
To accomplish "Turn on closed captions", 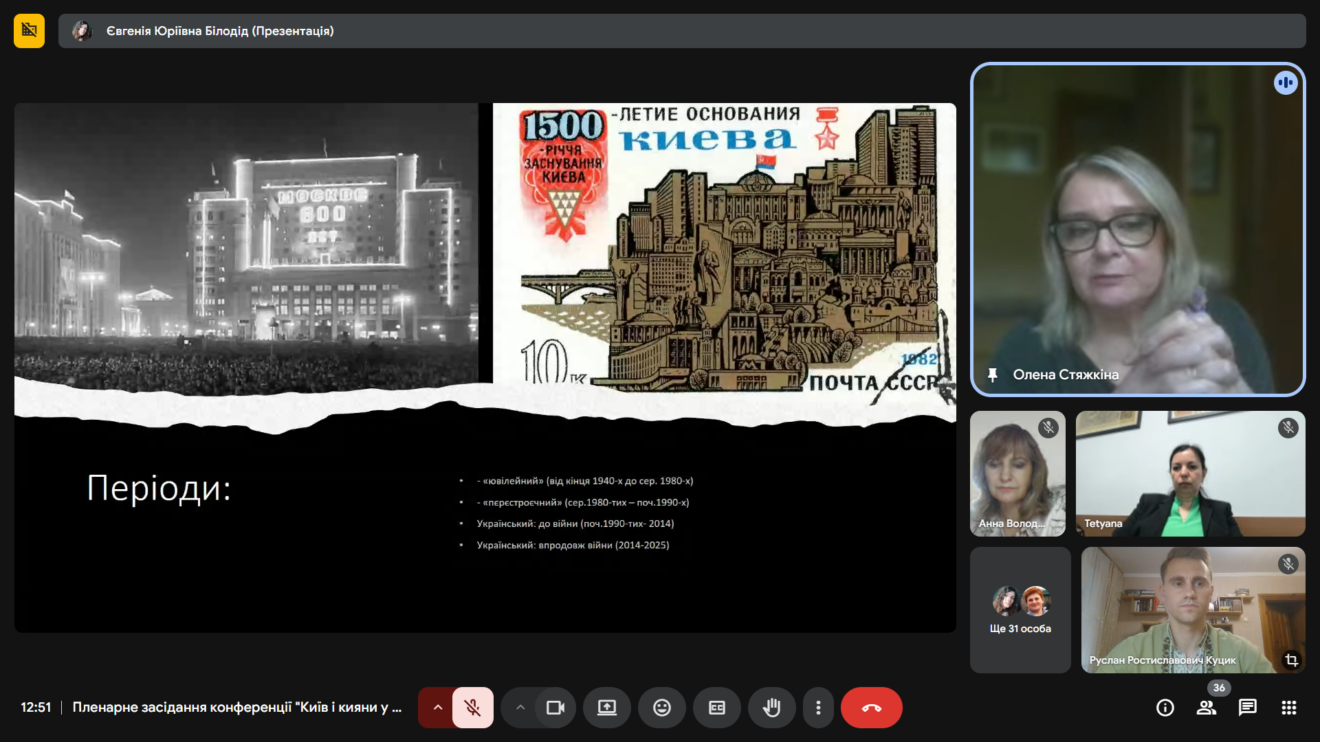I will point(716,708).
